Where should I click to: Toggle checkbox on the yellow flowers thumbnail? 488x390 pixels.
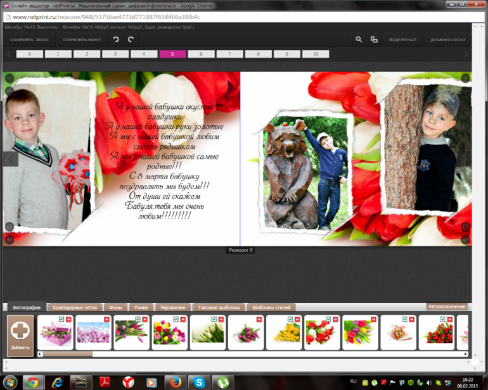(x=290, y=320)
